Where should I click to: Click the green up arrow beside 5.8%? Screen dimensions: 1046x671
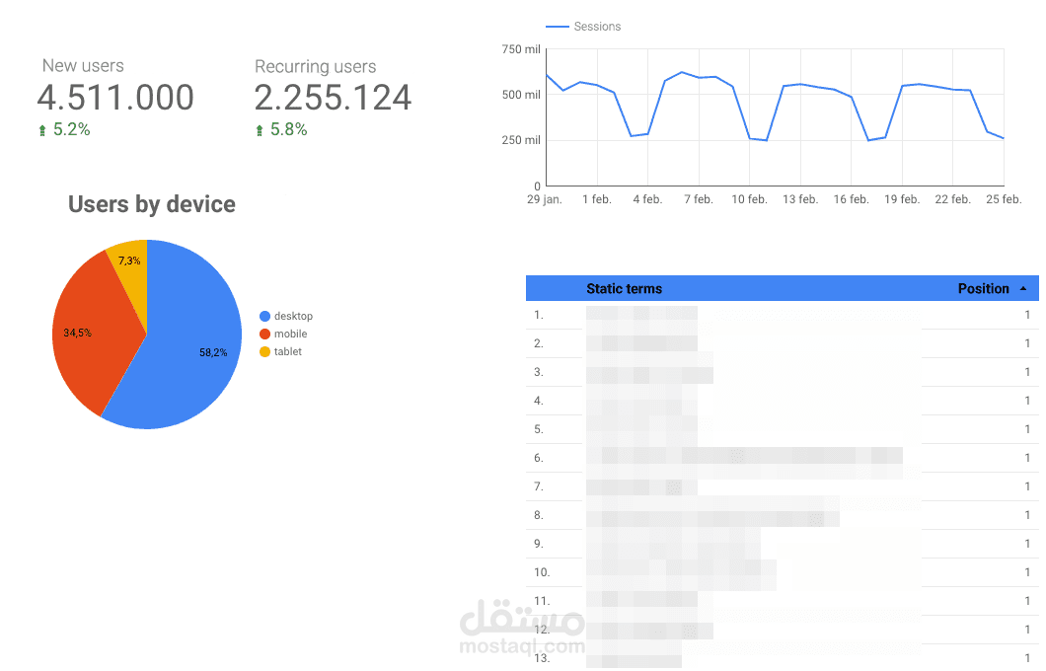coord(261,128)
